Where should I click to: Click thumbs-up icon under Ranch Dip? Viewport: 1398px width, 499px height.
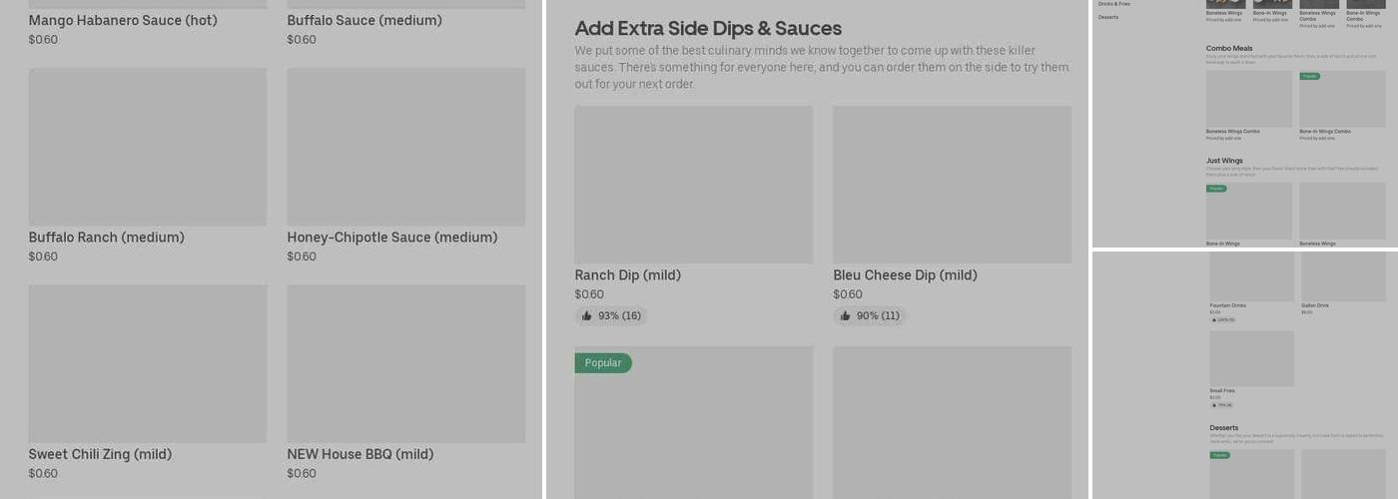click(587, 316)
